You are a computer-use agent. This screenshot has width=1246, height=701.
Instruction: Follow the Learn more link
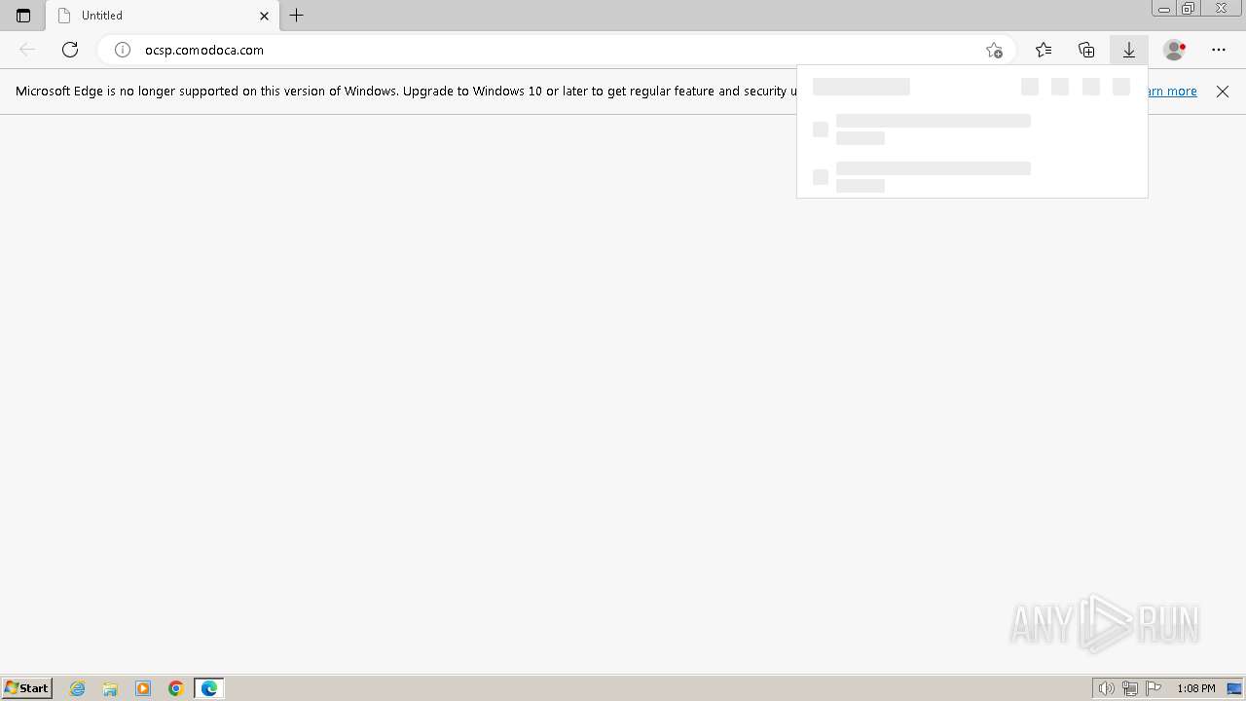coord(1173,92)
